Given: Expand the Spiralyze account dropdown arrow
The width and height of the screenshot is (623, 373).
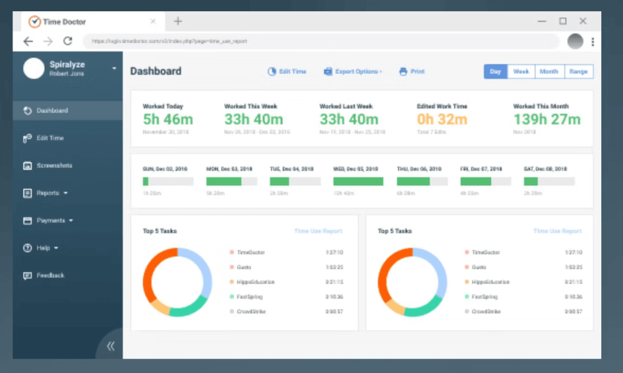Looking at the screenshot, I should 114,68.
